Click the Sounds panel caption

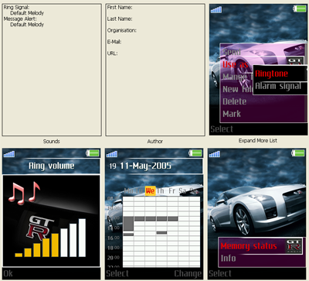[52, 141]
